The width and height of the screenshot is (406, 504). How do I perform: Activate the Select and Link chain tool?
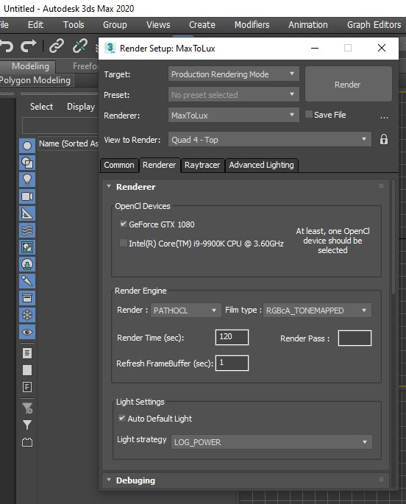(57, 46)
